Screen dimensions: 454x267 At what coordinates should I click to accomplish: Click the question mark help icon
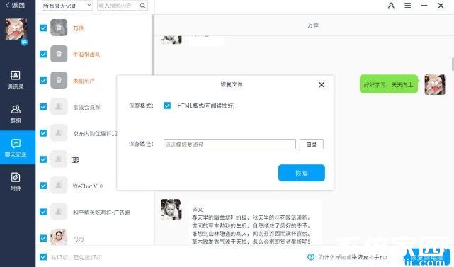(311, 257)
